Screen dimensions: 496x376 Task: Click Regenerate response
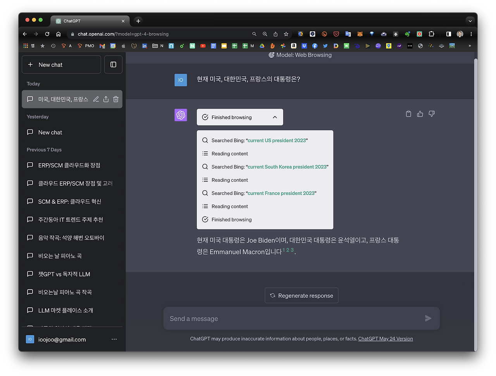coord(301,295)
